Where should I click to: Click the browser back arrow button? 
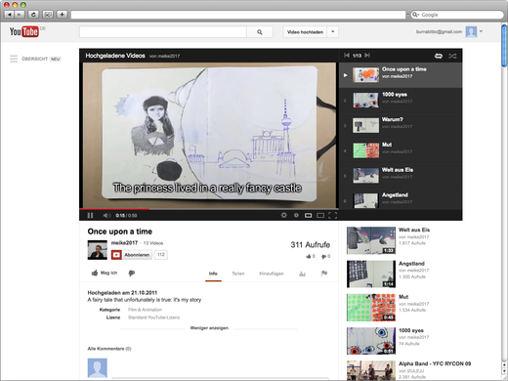9,15
